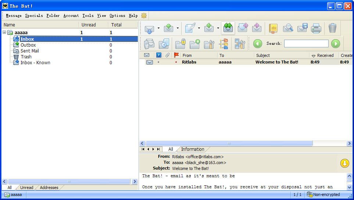The width and height of the screenshot is (354, 200).
Task: Click the Create New Folder icon
Action: click(194, 44)
